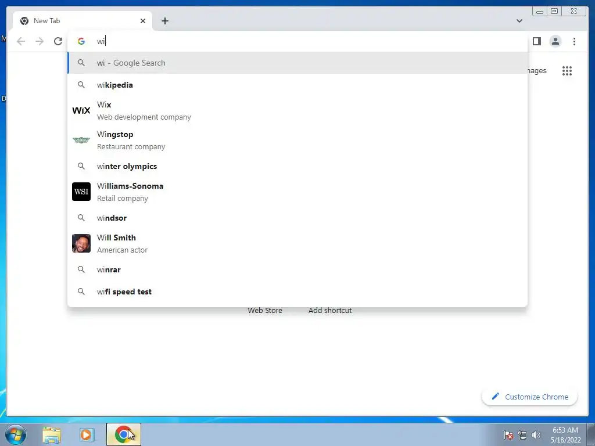Select the Wix web development suggestion
This screenshot has height=446, width=595.
[297, 110]
